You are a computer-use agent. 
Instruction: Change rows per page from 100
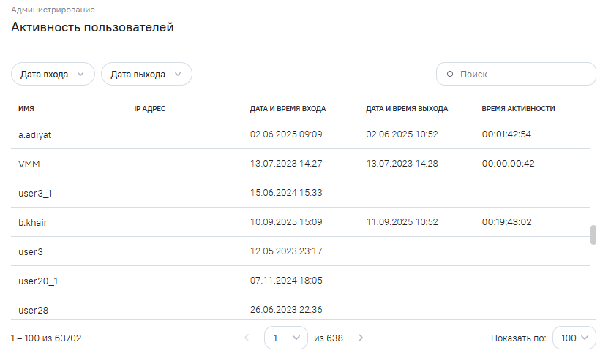point(574,338)
